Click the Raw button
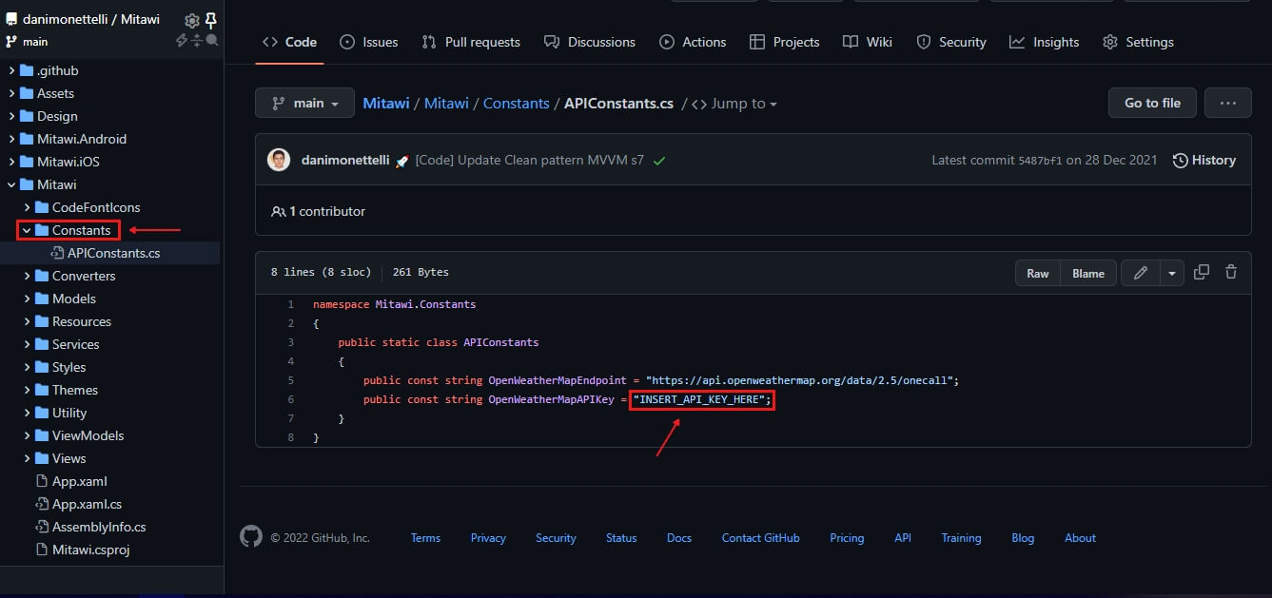The height and width of the screenshot is (598, 1272). tap(1038, 273)
